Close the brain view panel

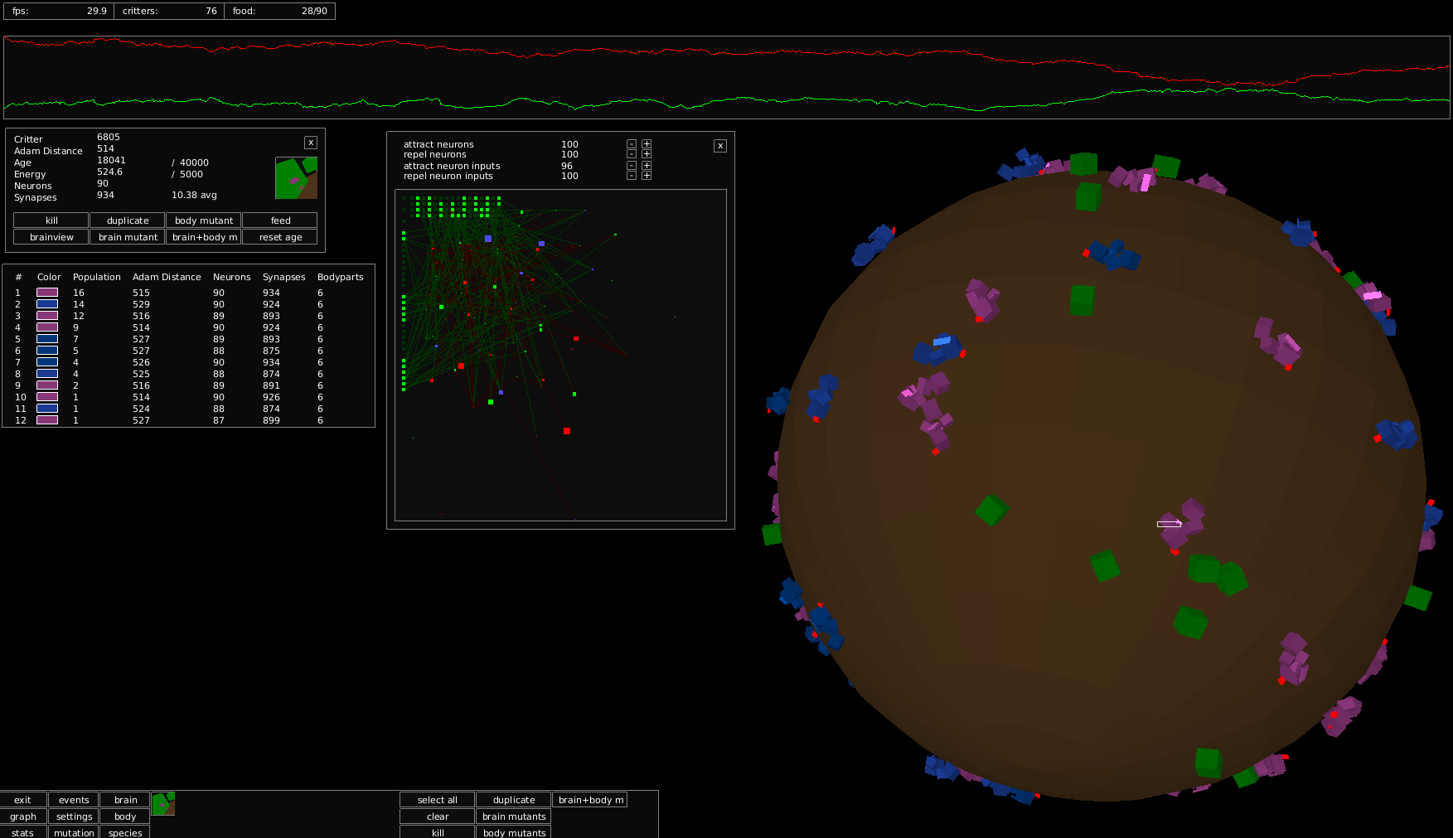coord(720,146)
